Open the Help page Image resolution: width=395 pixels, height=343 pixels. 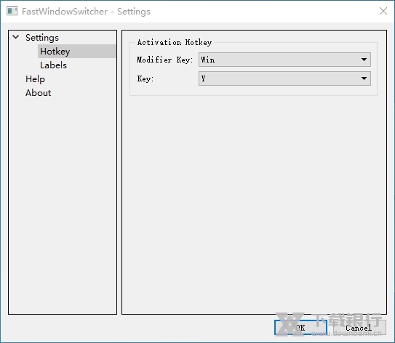[35, 79]
